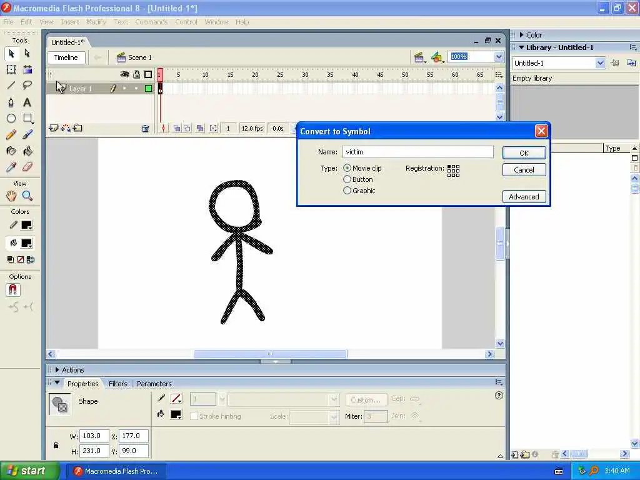
Task: Click the Advanced button
Action: point(524,197)
